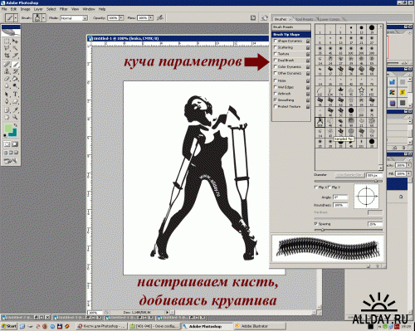Select the Brush tool in toolbox

pos(15,65)
